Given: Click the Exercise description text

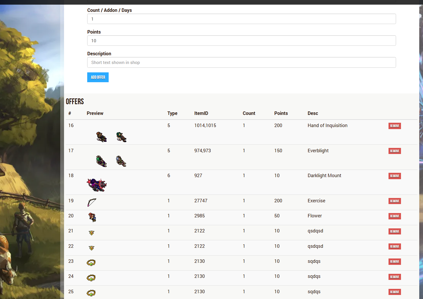Looking at the screenshot, I should (316, 201).
